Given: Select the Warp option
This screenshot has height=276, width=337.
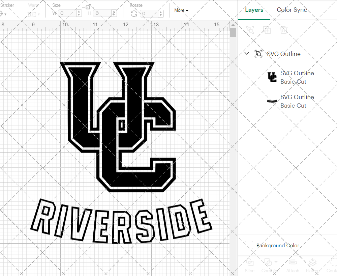Looking at the screenshot, I should (x=33, y=5).
